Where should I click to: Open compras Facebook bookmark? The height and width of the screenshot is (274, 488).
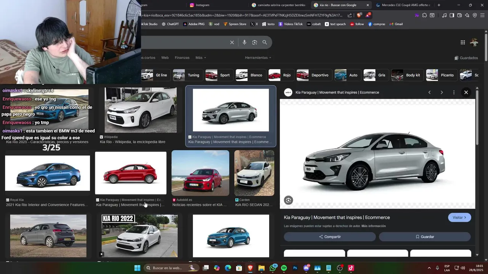[377, 24]
